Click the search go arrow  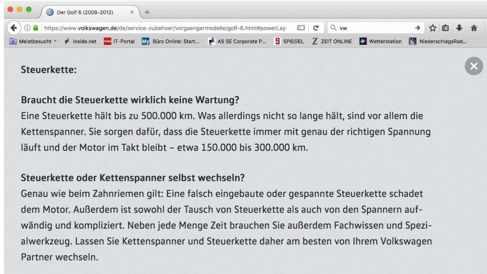(x=418, y=28)
